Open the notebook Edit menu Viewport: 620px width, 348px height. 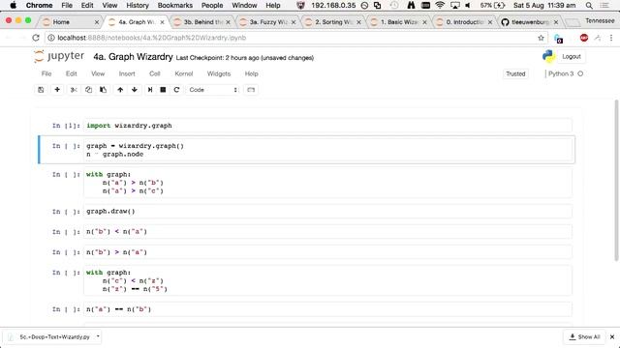coord(71,73)
